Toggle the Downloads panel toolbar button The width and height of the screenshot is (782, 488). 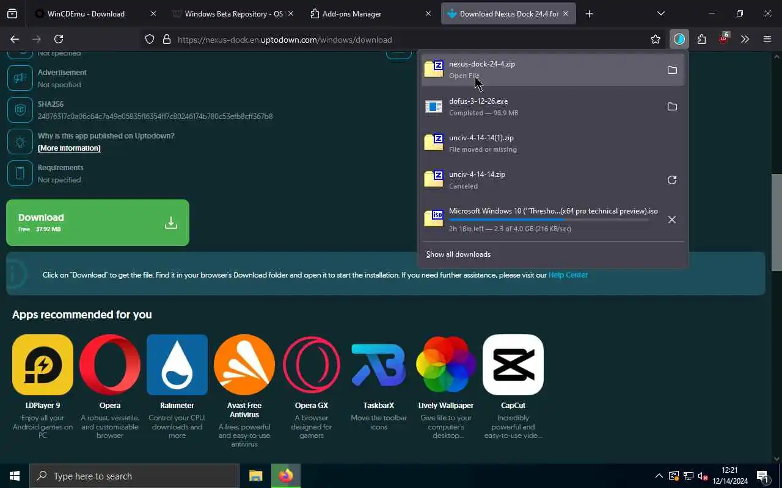[679, 39]
